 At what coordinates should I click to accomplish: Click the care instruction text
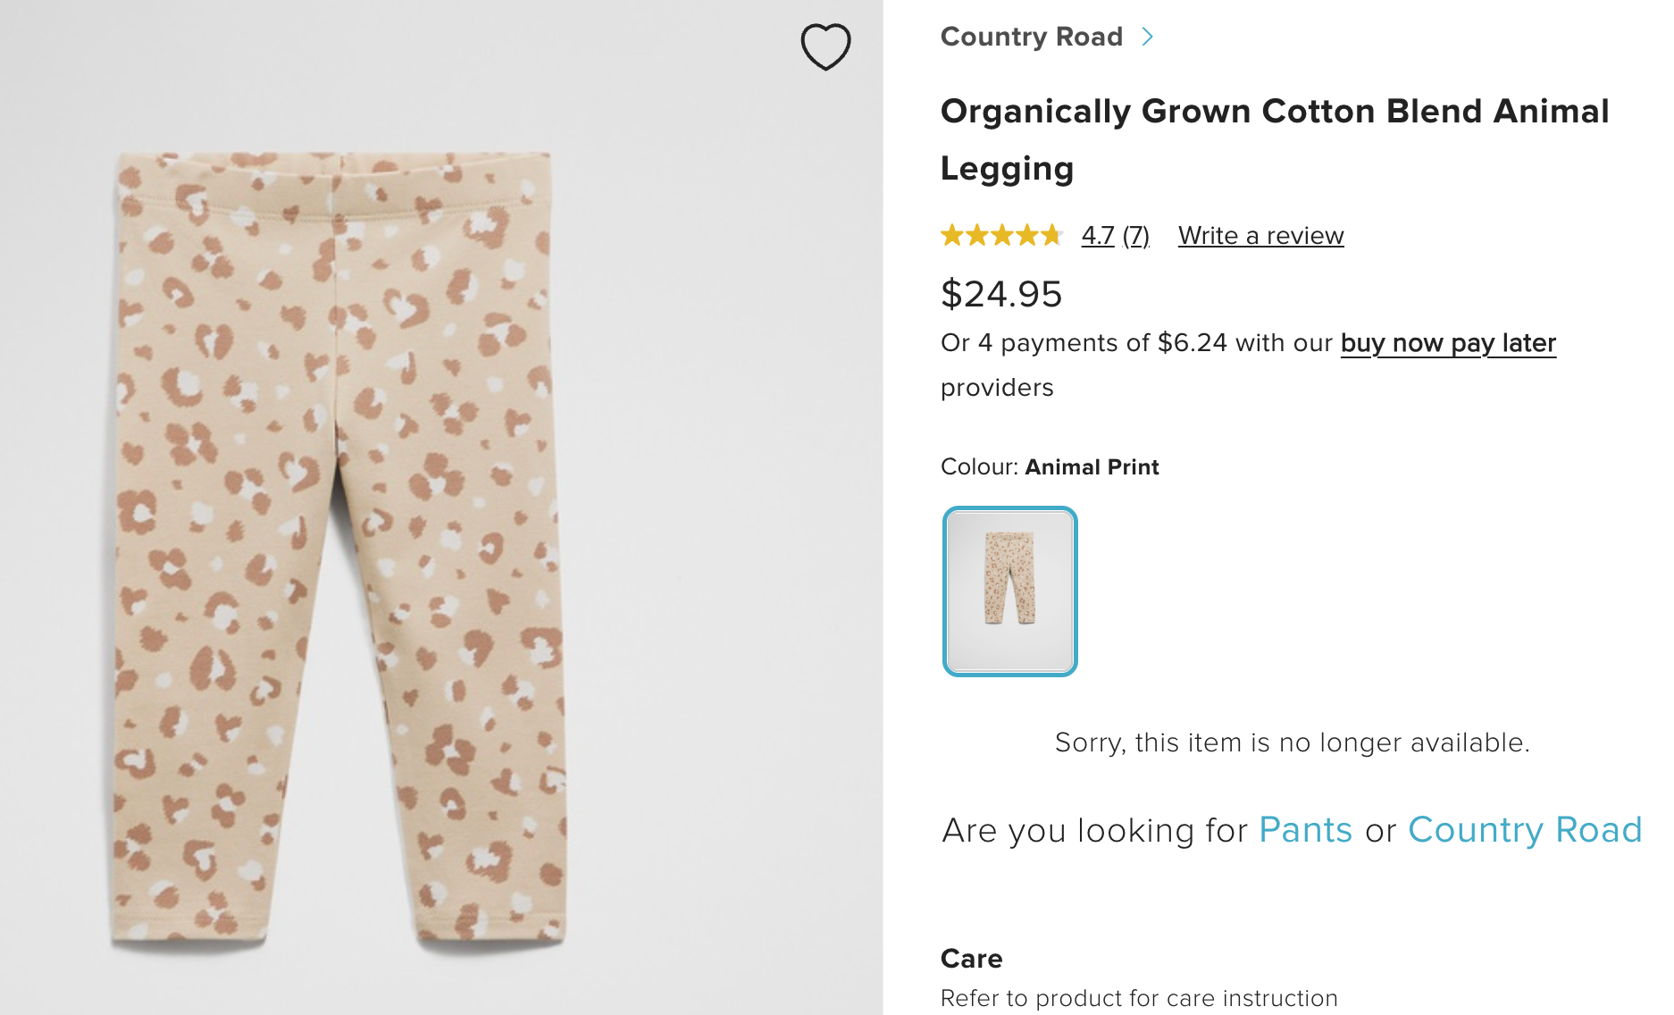pos(1139,998)
